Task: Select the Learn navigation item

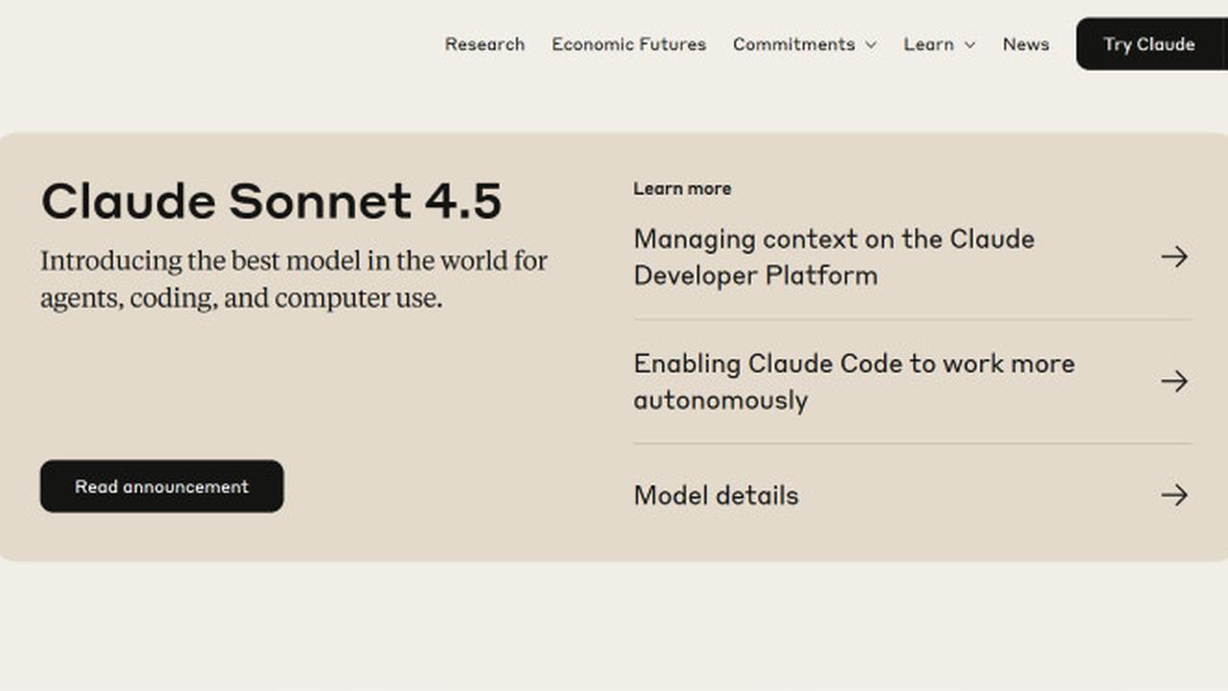Action: tap(928, 44)
